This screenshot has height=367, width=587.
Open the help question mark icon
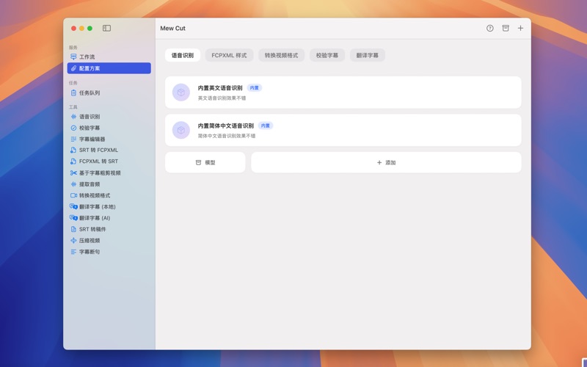(x=489, y=28)
